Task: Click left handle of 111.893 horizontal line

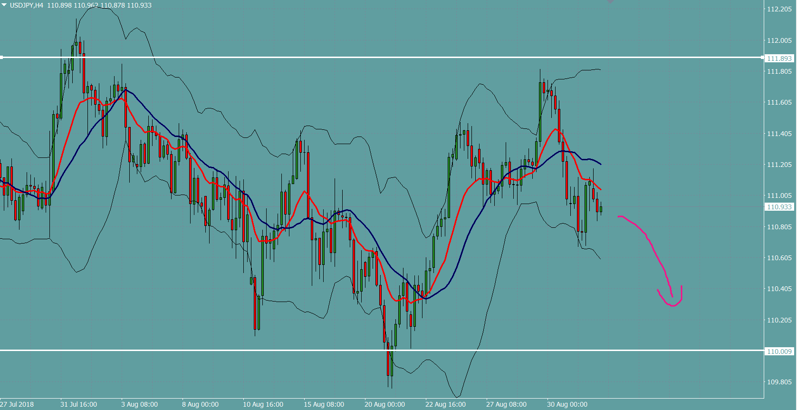Action: (x=2, y=58)
